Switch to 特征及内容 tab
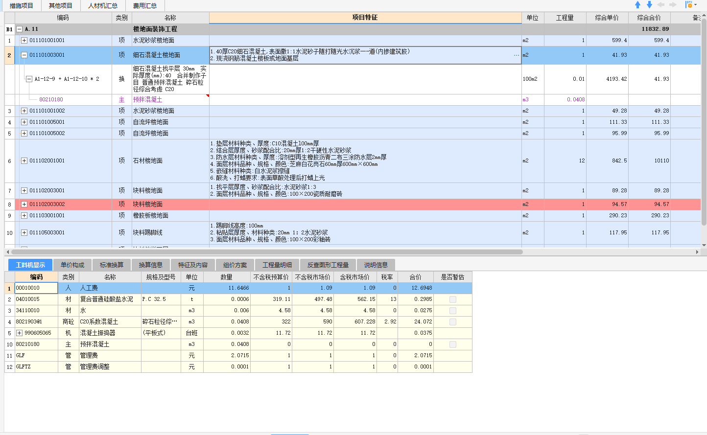This screenshot has height=435, width=707. (x=193, y=265)
